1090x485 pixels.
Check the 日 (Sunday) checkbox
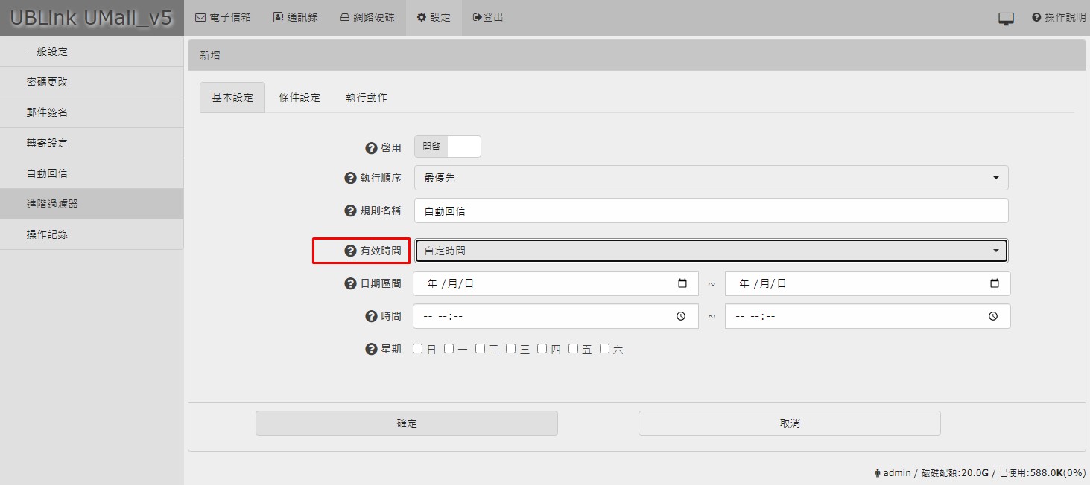[418, 349]
